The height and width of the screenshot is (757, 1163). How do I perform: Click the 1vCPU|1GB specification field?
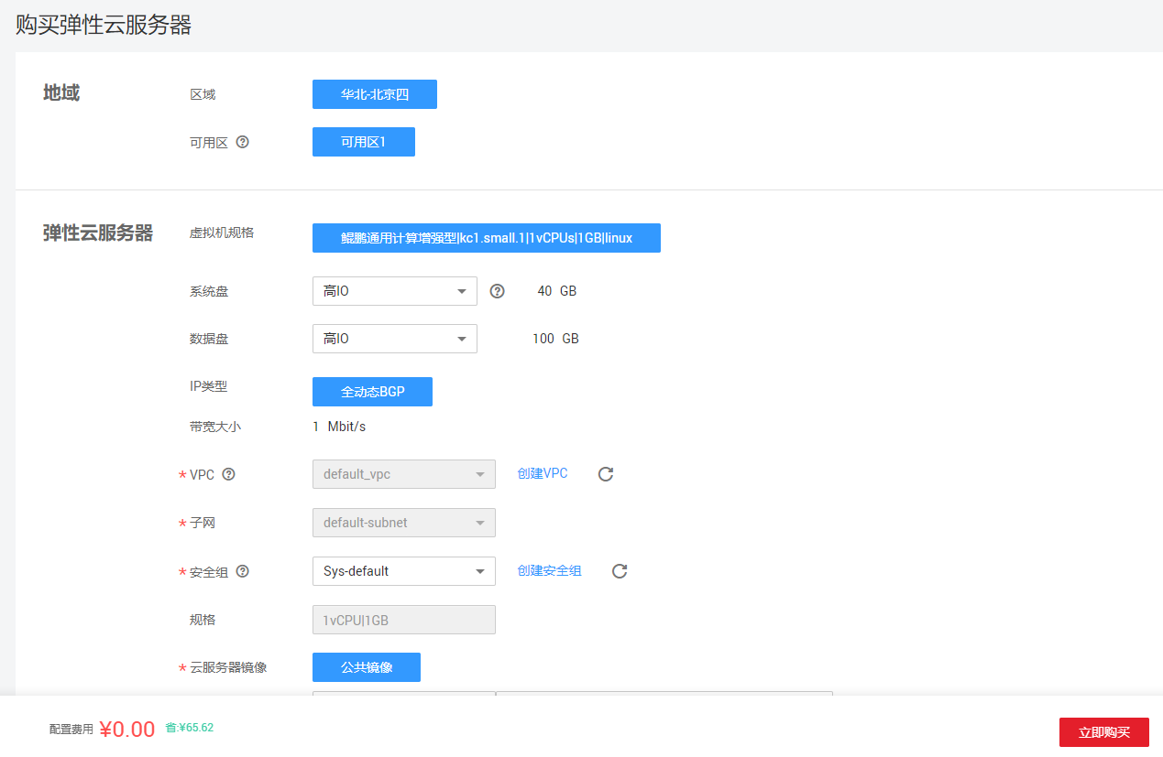click(404, 620)
